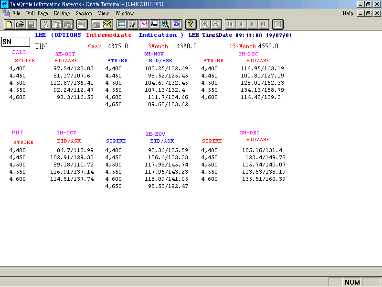Screen dimensions: 382x287
Task: Restore the inner document window
Action: pyautogui.click(x=368, y=13)
